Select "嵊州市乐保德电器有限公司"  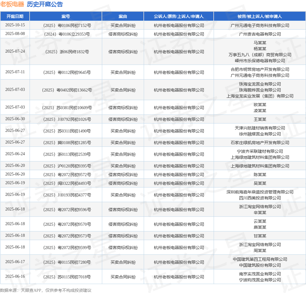260,61
